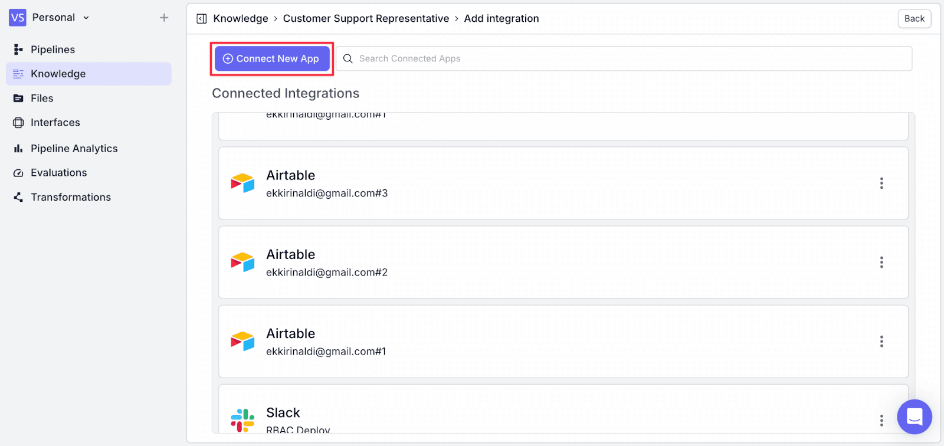Open options menu for the Slack integration
Screen dimensions: 944x446
click(x=881, y=420)
